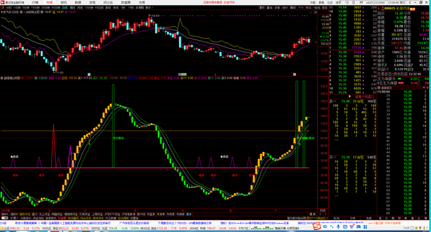Click the 买一 order book row

(353, 157)
